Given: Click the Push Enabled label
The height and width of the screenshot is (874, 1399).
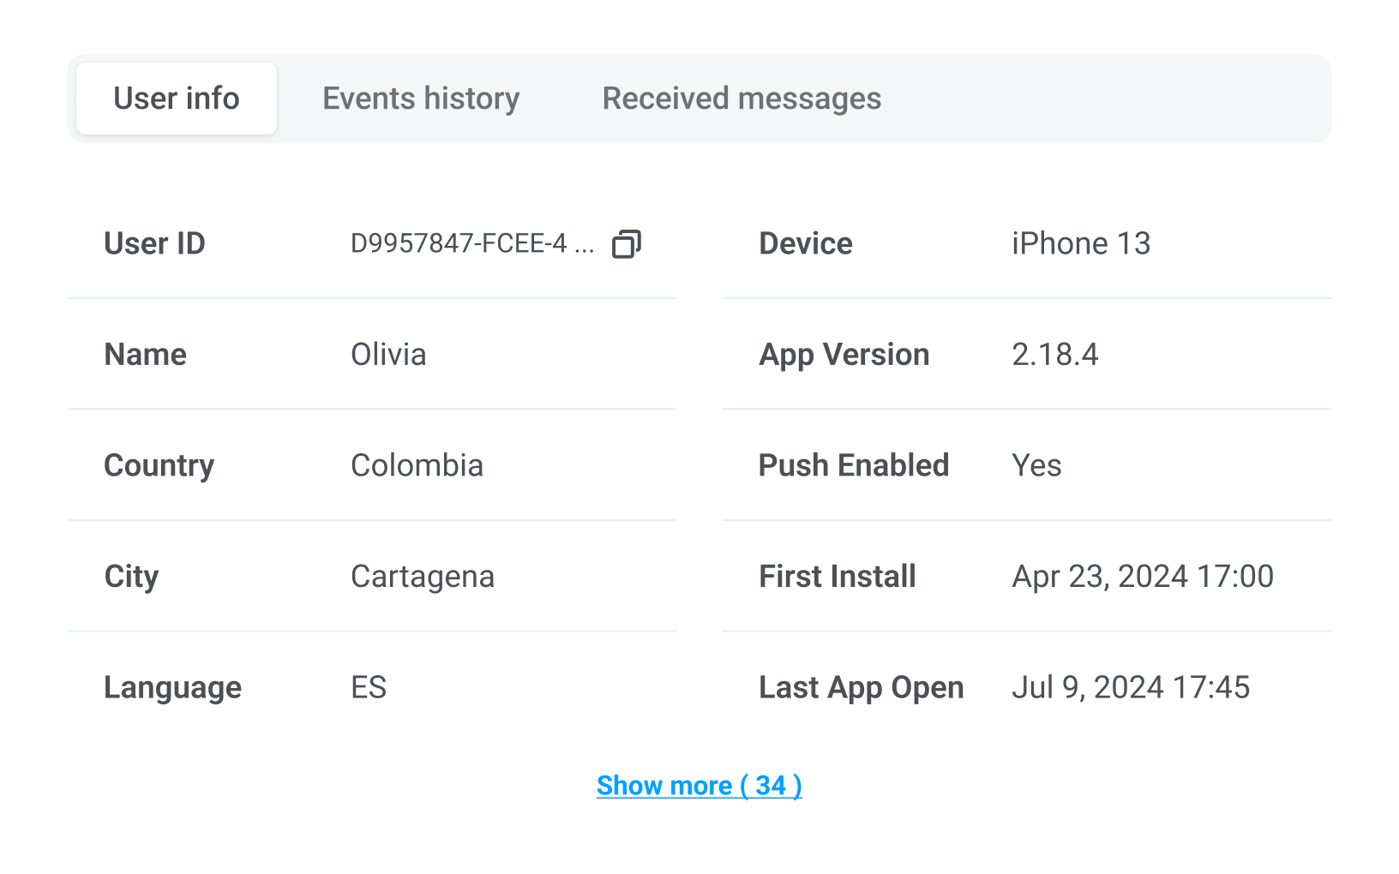Looking at the screenshot, I should point(854,465).
